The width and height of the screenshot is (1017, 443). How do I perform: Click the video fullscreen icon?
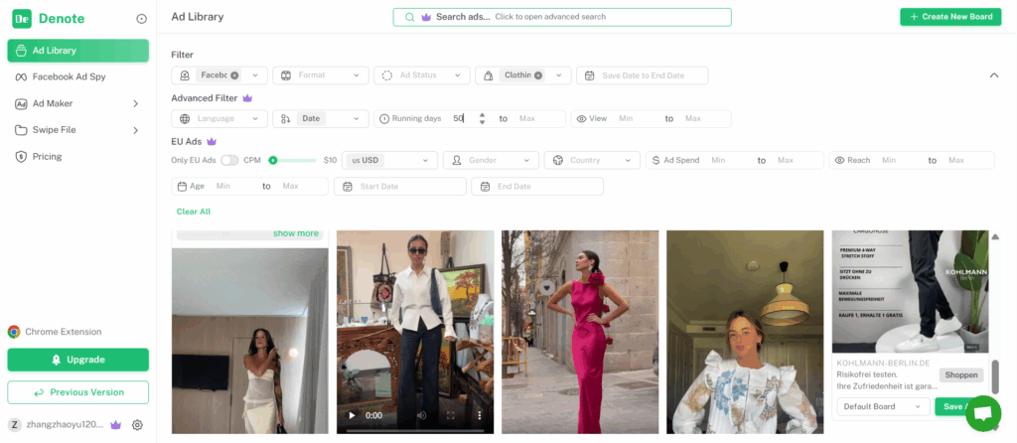[x=452, y=415]
